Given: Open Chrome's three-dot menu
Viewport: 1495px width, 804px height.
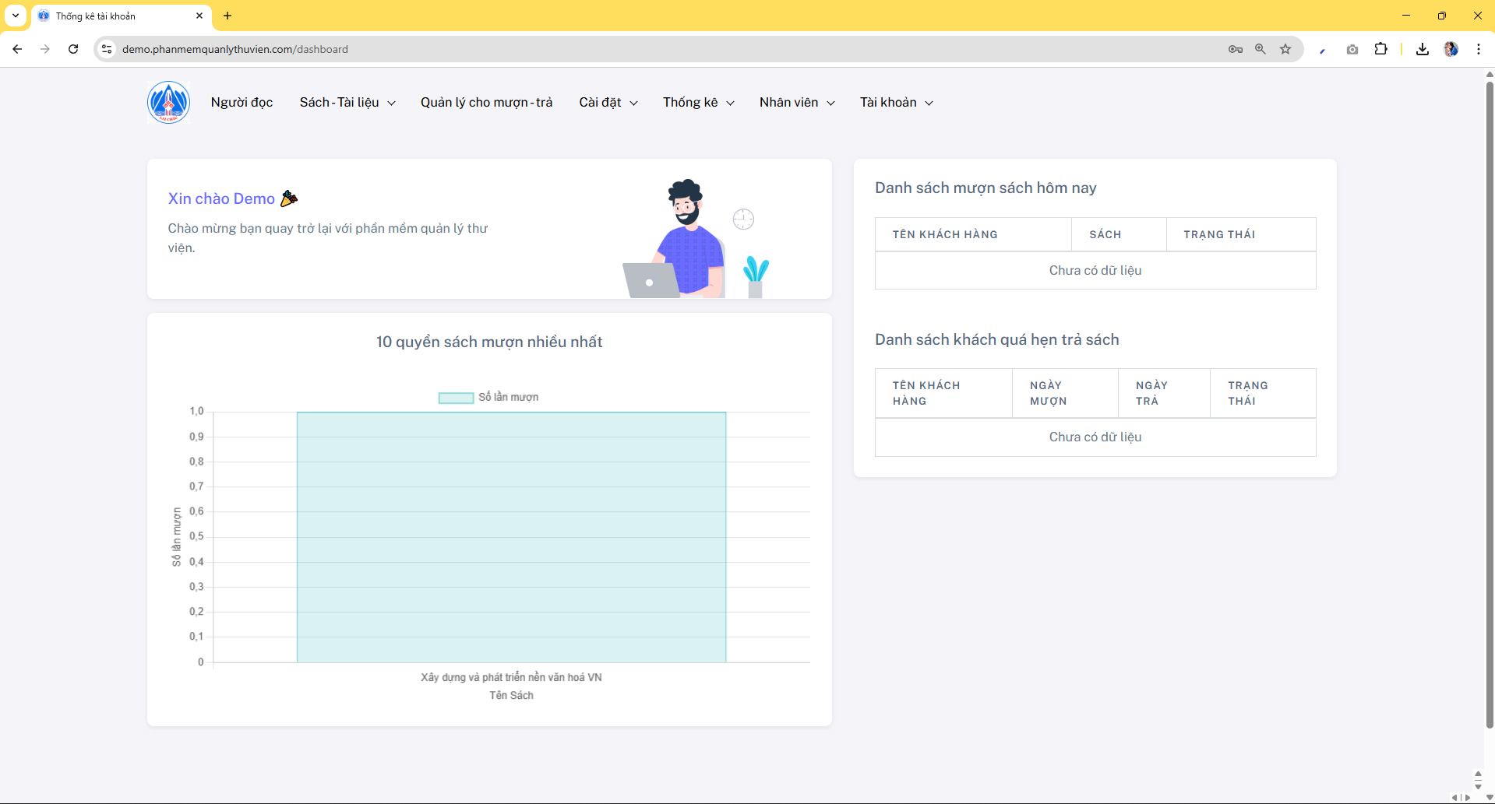Looking at the screenshot, I should pos(1478,49).
